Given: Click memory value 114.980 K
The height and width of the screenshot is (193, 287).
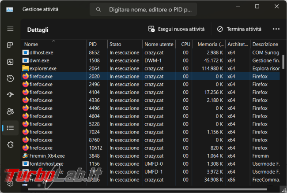Looking at the screenshot, I should coord(212,68).
